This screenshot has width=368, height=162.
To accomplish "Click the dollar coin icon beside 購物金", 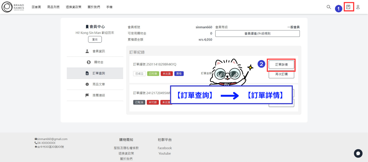I will (x=89, y=62).
